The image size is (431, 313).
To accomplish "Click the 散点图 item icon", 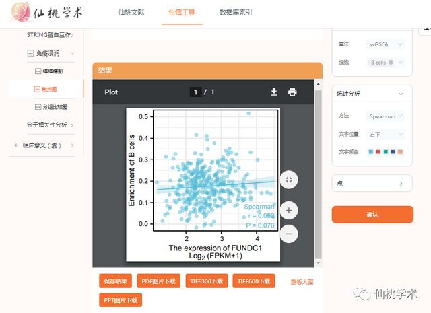I will coord(37,89).
